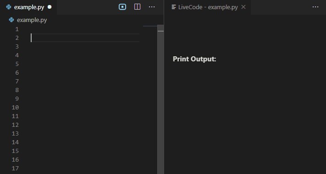Click the minimap viewport at the top
Screen dimensions: 326x174
pyautogui.click(x=150, y=26)
